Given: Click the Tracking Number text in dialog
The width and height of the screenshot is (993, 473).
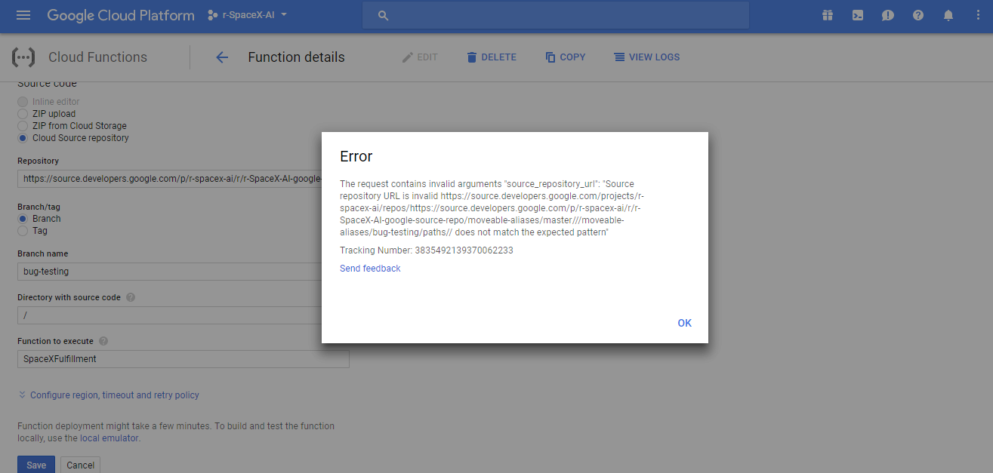Looking at the screenshot, I should click(427, 250).
